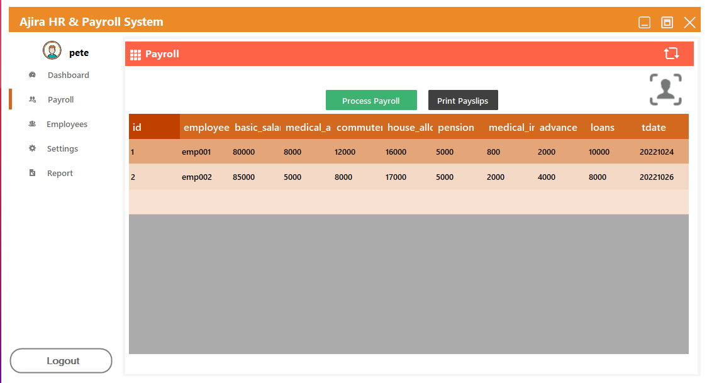Click the Settings gear icon

tap(31, 148)
